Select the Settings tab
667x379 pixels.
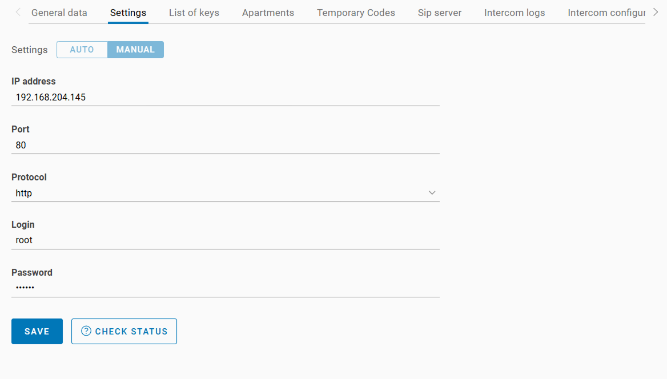[128, 13]
